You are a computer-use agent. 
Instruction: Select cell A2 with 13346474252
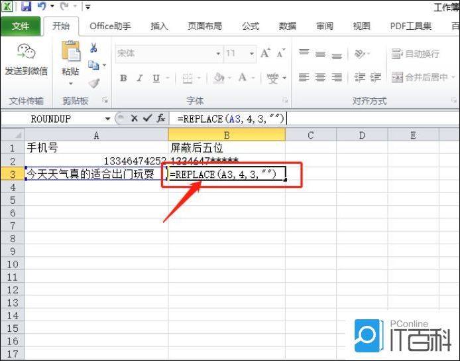point(97,161)
